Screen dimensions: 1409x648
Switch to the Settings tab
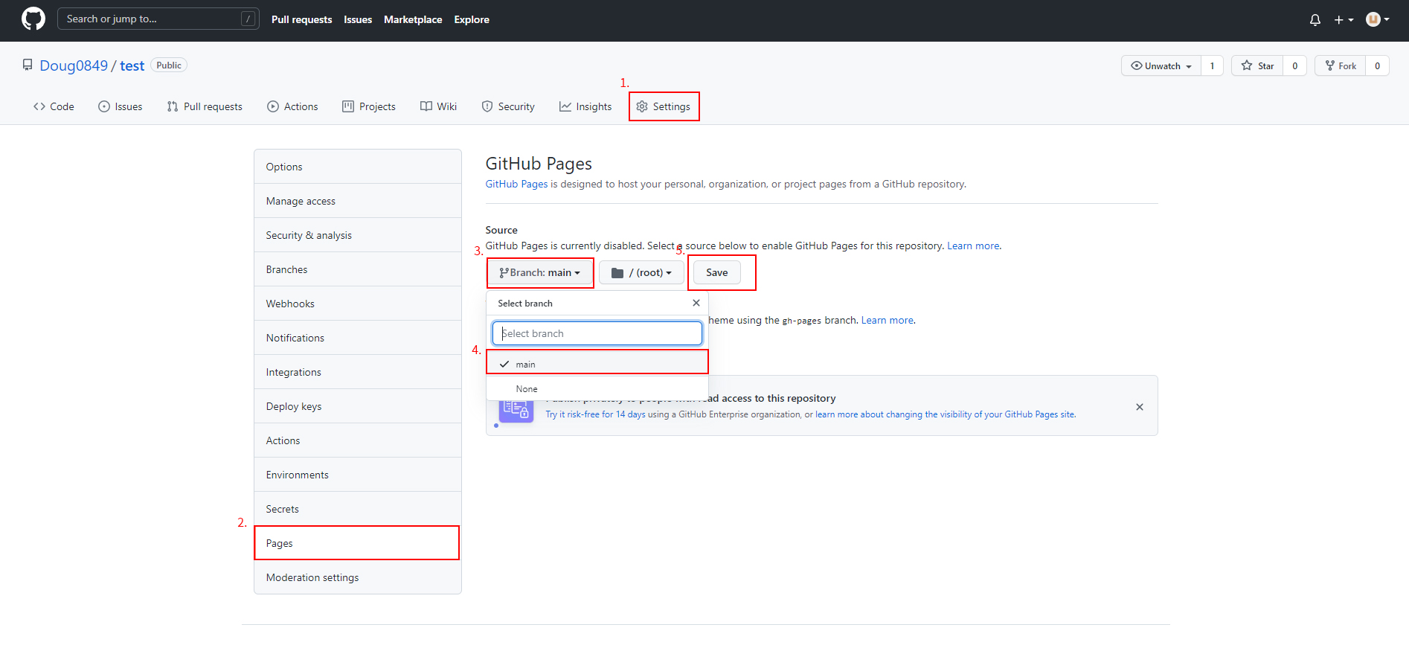(664, 106)
